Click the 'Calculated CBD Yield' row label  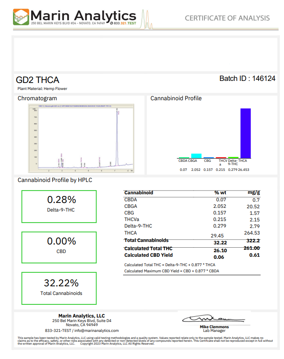[x=149, y=255]
